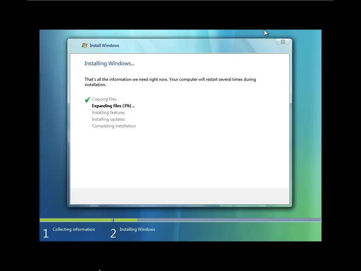
Task: Click the Completing installation step
Action: tap(114, 126)
